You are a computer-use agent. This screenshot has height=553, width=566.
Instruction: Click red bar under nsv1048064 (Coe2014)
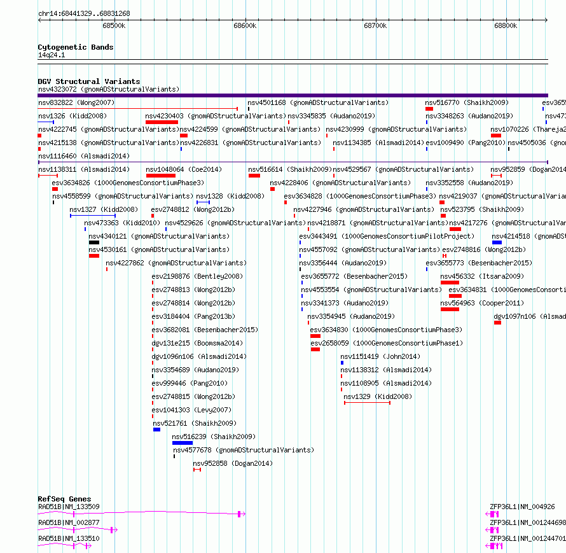tap(161, 176)
